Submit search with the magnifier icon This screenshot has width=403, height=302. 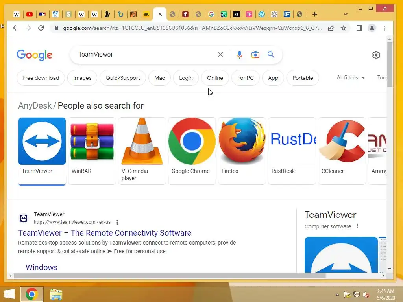point(271,54)
